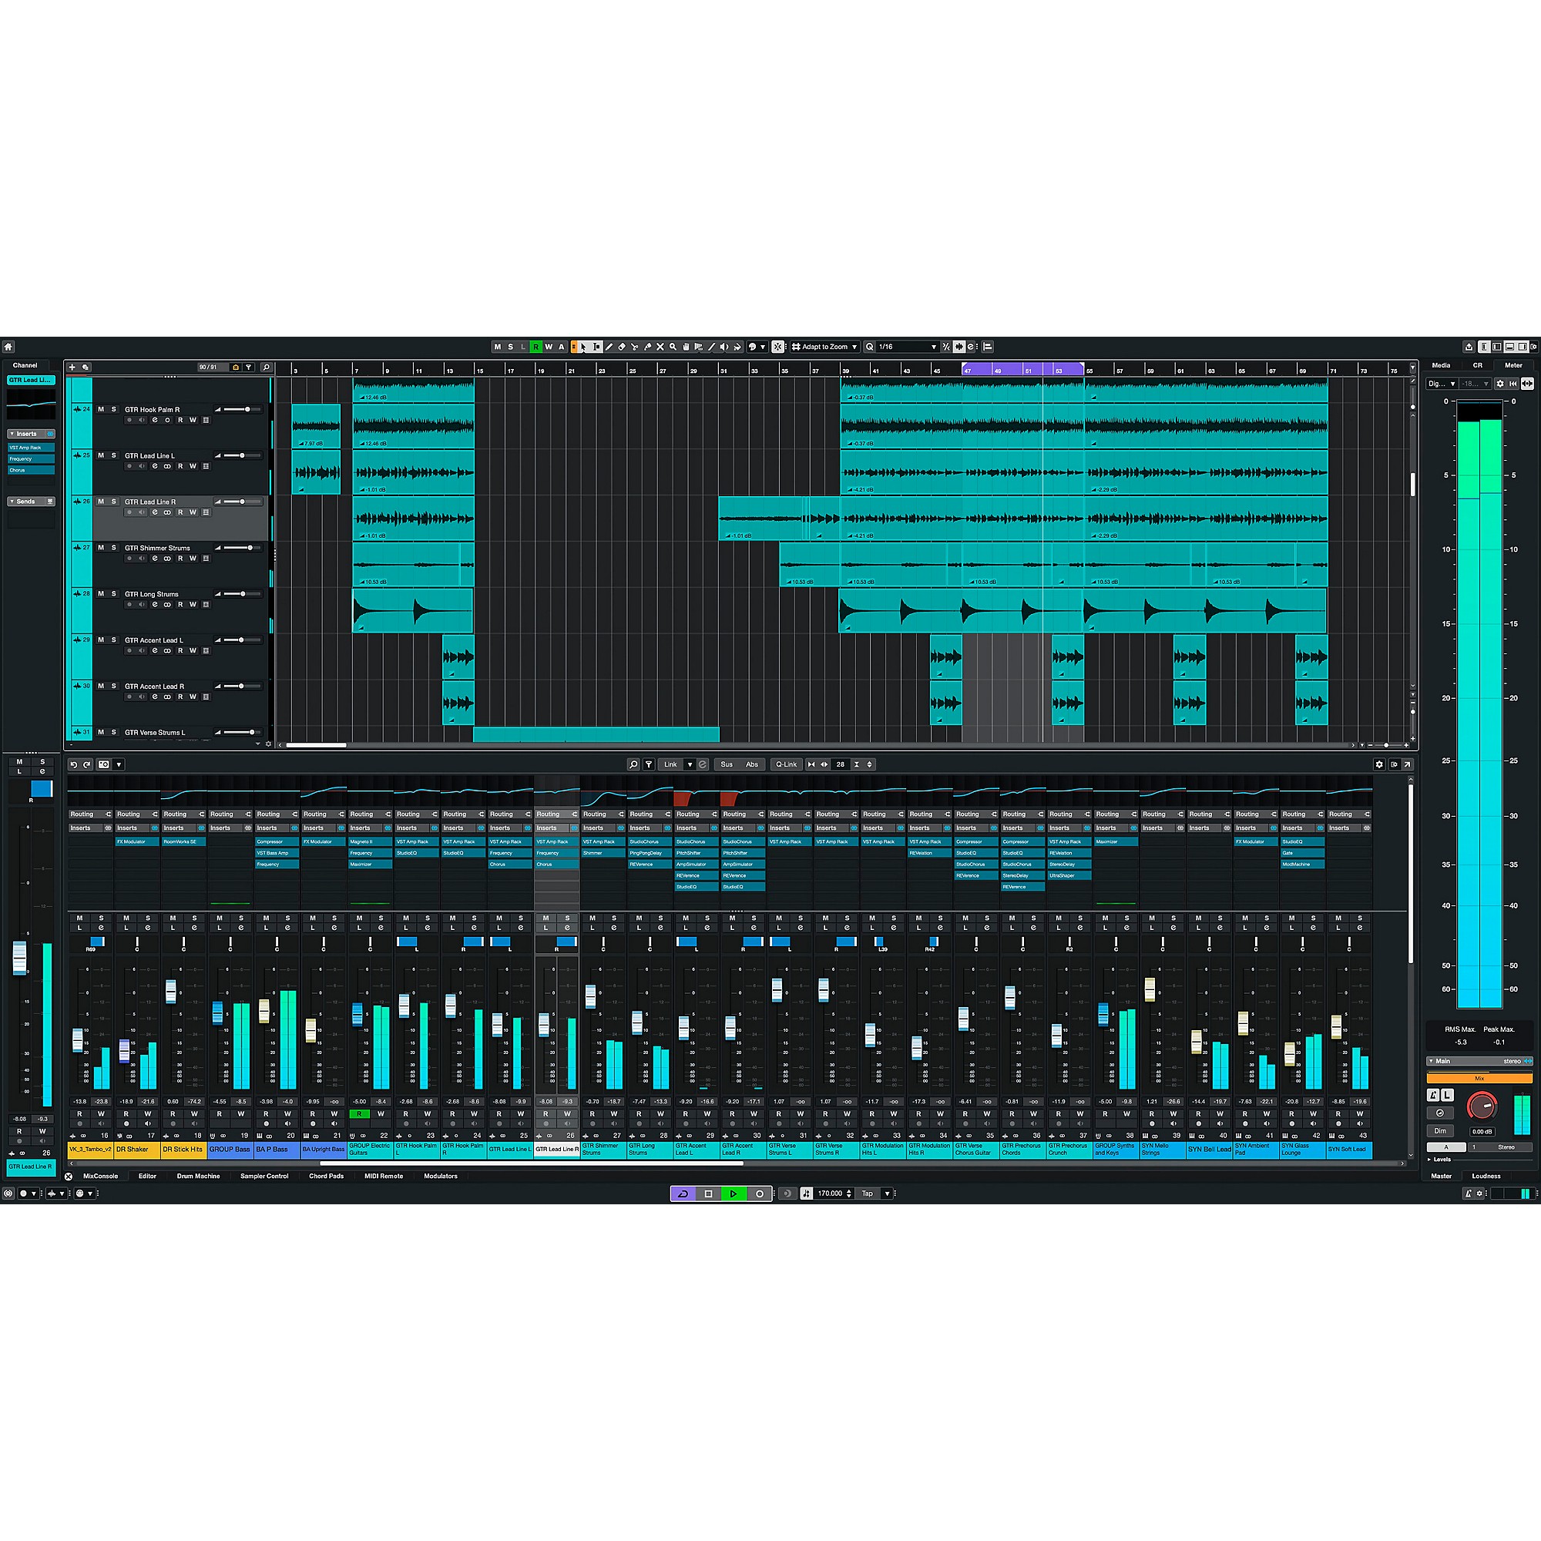
Task: Choose the Split scissors tool
Action: point(634,347)
